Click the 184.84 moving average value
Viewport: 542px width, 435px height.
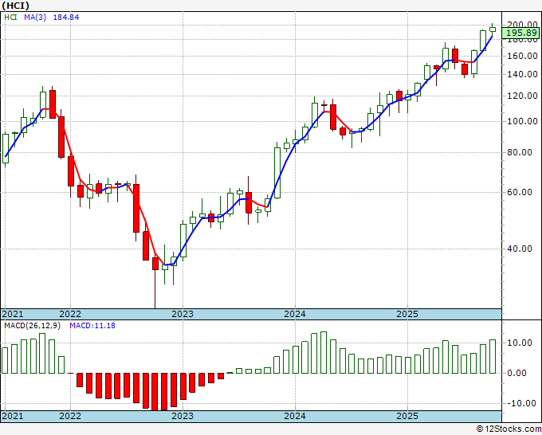(66, 17)
